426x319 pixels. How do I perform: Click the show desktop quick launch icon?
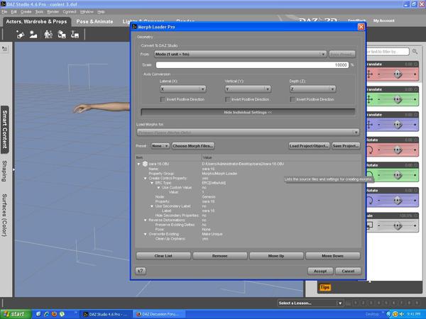pos(38,314)
